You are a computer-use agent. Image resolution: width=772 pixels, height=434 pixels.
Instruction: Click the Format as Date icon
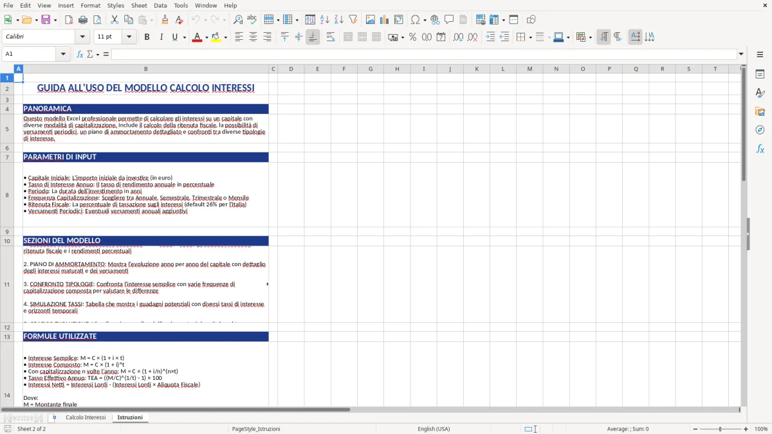441,37
